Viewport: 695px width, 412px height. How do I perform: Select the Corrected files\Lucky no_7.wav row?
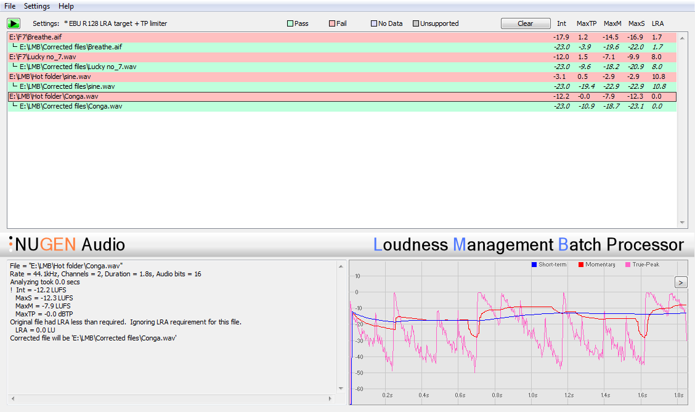click(342, 67)
